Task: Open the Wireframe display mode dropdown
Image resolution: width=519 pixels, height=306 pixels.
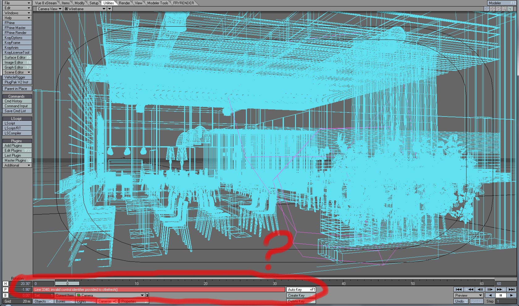Action: tap(85, 9)
